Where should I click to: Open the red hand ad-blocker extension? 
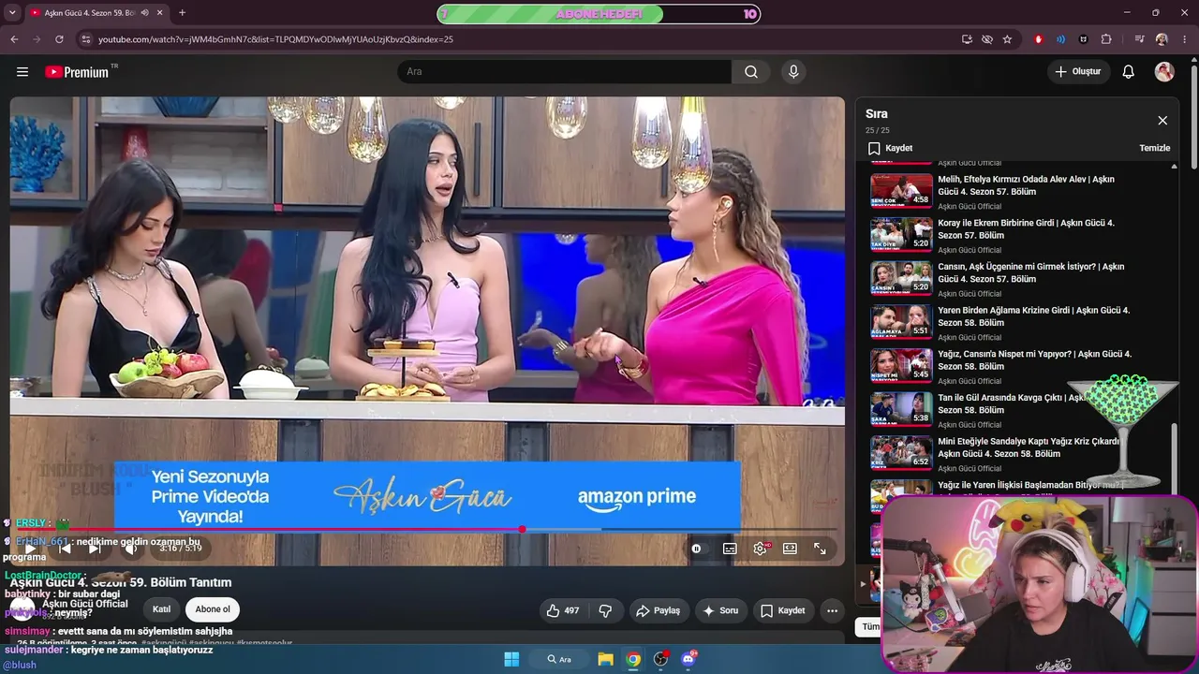(1038, 39)
